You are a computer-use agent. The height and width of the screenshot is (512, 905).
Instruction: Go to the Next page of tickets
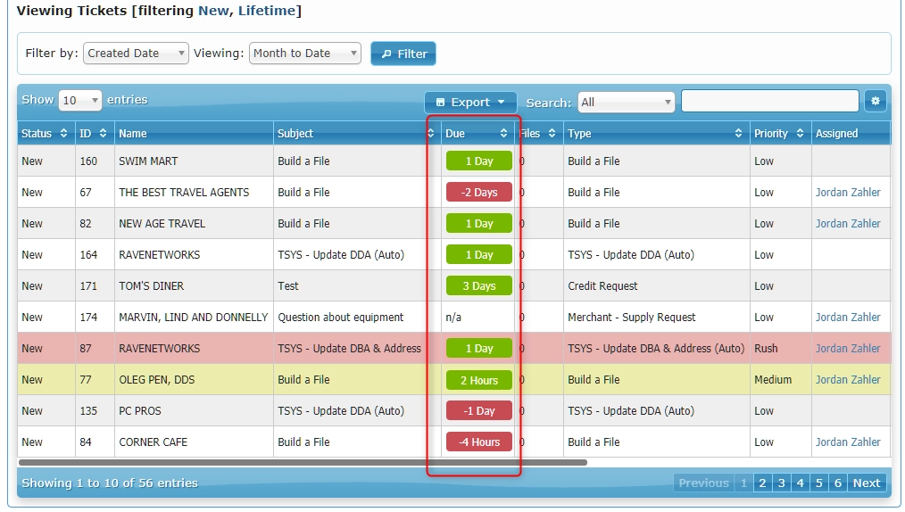pyautogui.click(x=866, y=483)
